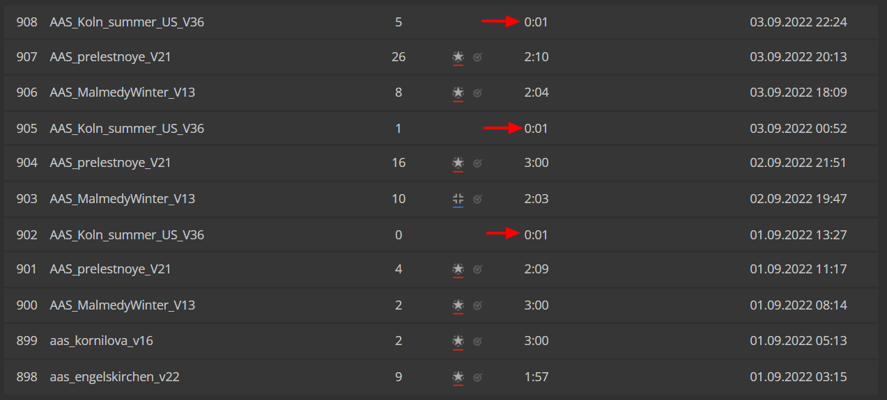This screenshot has width=887, height=400.
Task: Click the 1:57 duration of row 898
Action: pos(537,377)
